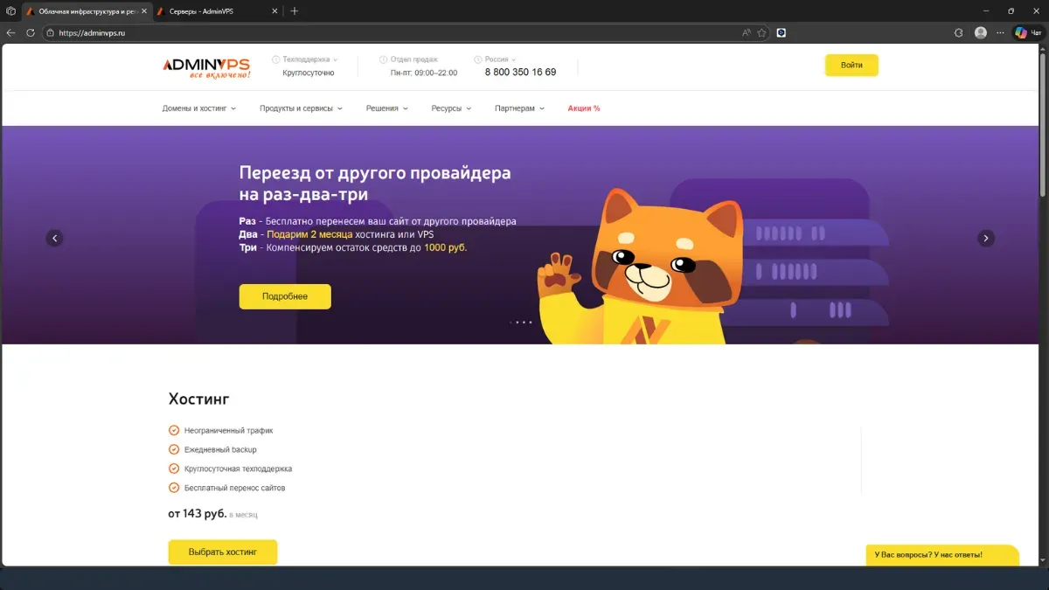Open the Copilot Чат button
Viewport: 1049px width, 590px height.
tap(1029, 32)
